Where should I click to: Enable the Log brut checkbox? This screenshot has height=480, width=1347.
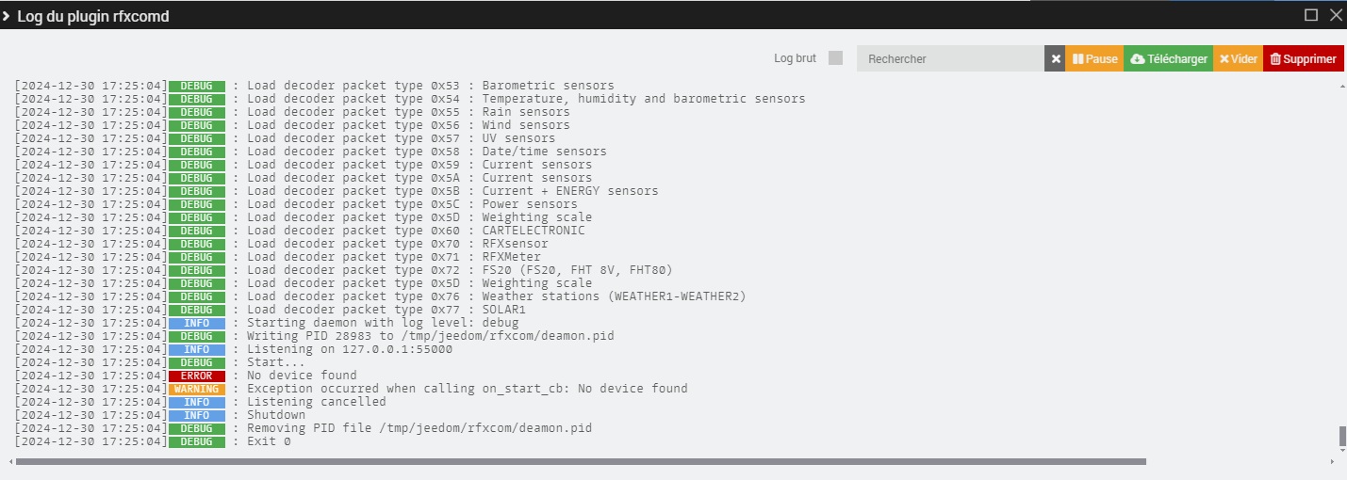835,58
